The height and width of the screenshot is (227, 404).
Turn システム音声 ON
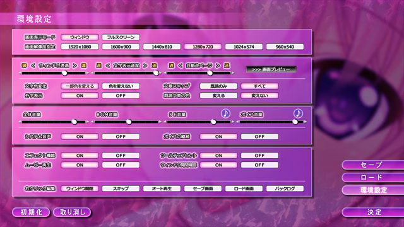pyautogui.click(x=80, y=137)
